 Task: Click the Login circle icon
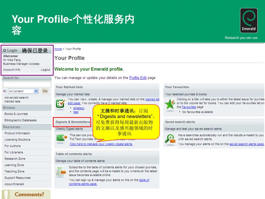pos(5,51)
